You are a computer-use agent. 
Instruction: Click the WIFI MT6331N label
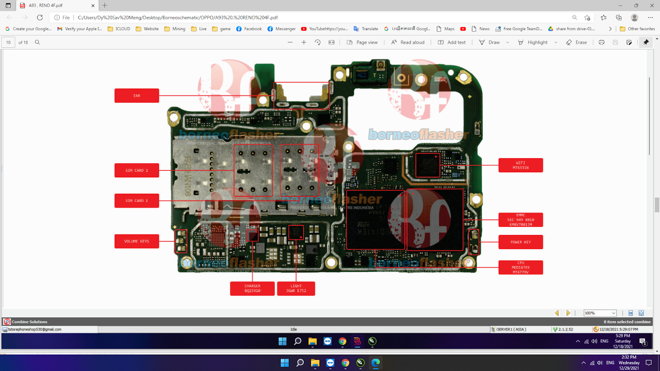521,165
